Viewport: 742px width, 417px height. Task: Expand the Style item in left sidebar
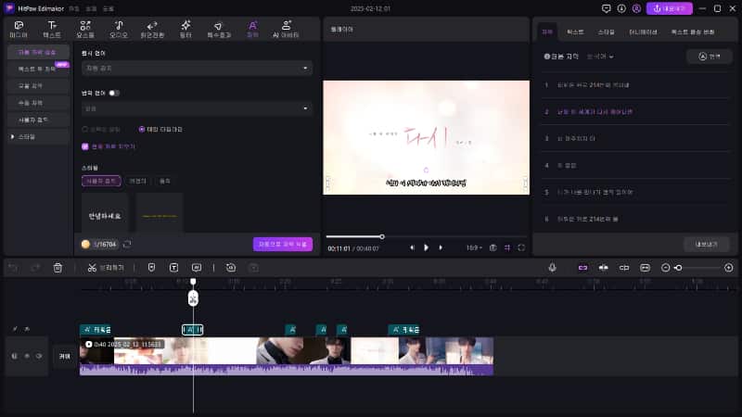(12, 136)
